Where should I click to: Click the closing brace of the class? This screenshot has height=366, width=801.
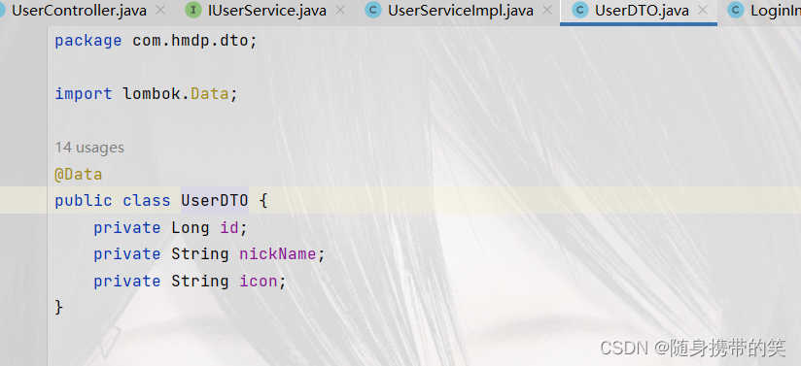[x=58, y=308]
